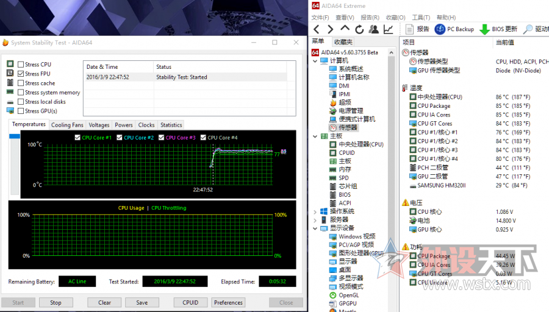Switch to the Statistics tab

click(x=171, y=125)
